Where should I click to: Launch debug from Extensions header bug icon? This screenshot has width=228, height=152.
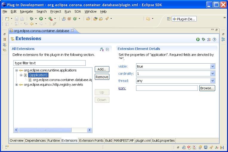click(x=203, y=39)
